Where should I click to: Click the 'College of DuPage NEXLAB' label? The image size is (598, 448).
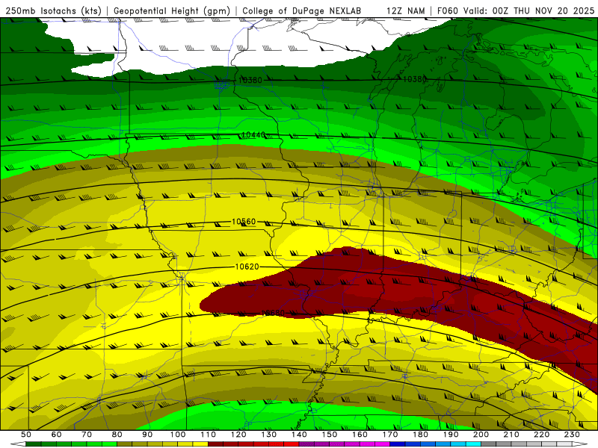tap(301, 11)
